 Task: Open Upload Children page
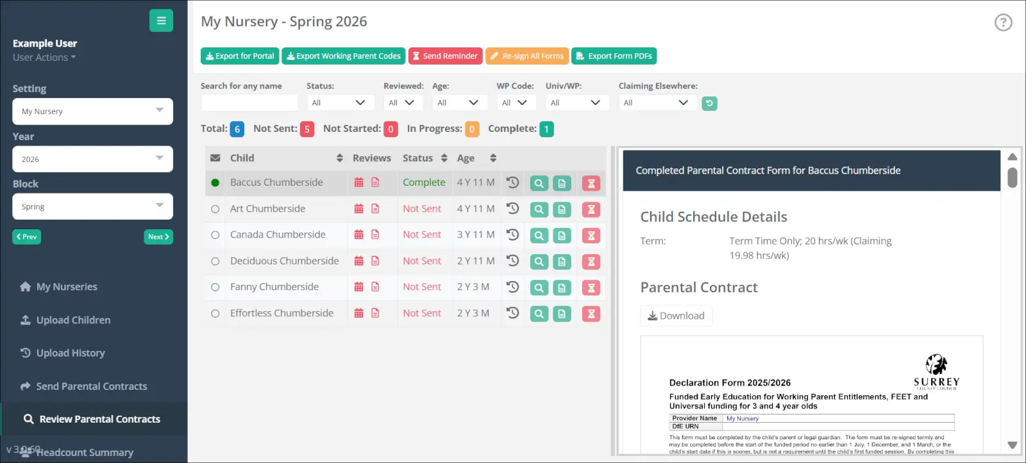coord(73,320)
